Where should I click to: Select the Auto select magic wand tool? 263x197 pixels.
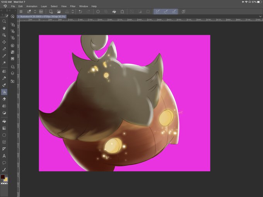[x=4, y=63]
